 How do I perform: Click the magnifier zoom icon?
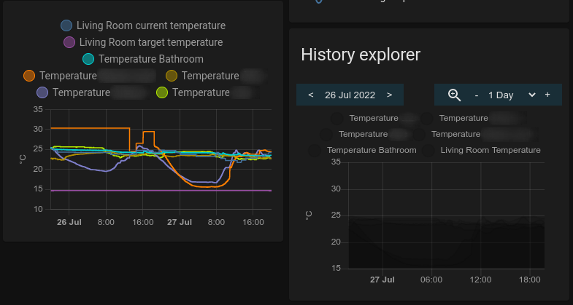(x=454, y=95)
